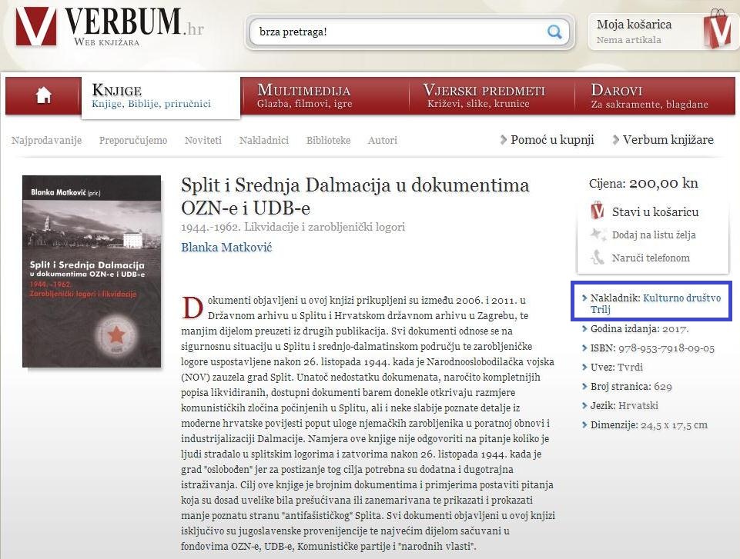Open publisher link Kulturno društvo Trilj
Viewport: 740px width, 559px height.
[x=681, y=298]
